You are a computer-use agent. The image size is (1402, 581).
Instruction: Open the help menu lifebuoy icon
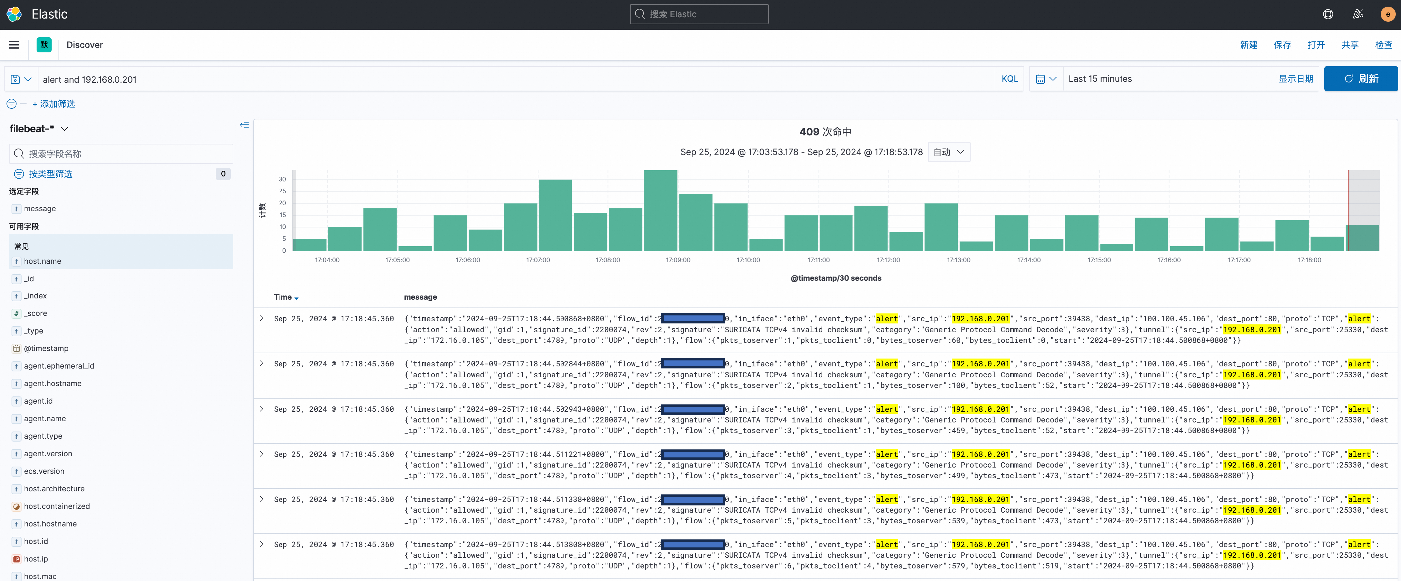1328,14
